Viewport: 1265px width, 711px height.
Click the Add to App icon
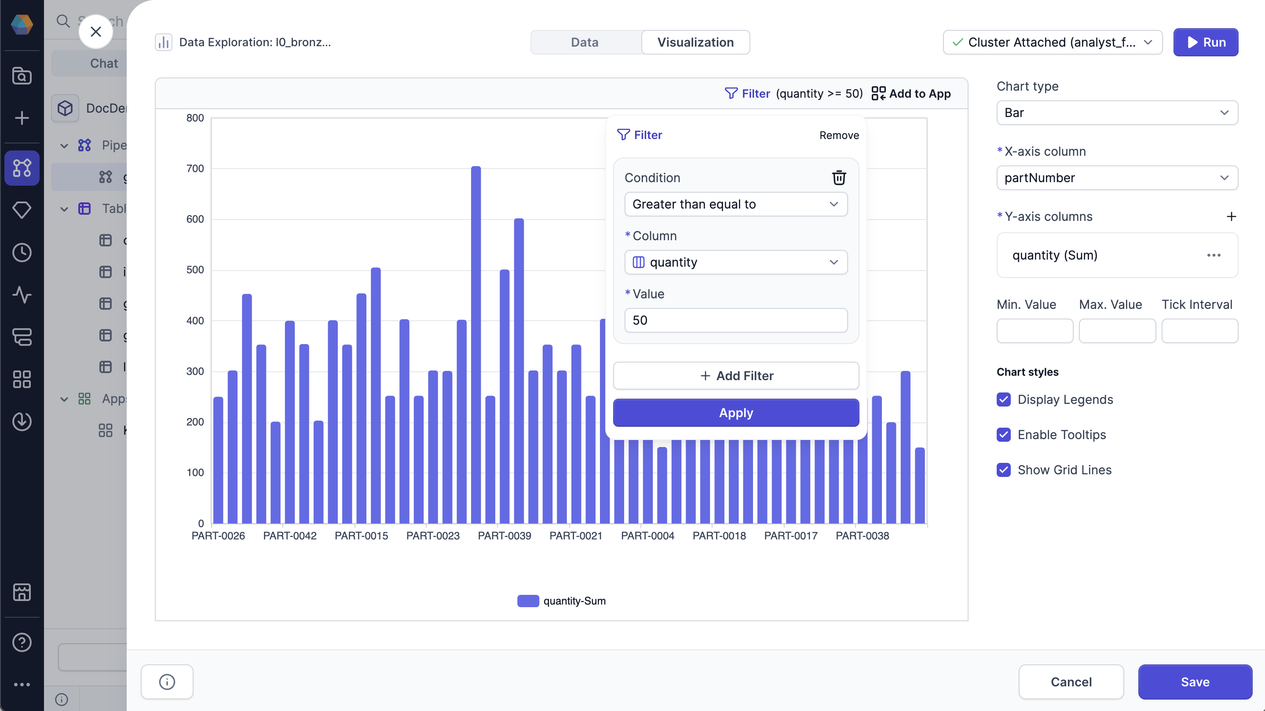[x=878, y=93]
